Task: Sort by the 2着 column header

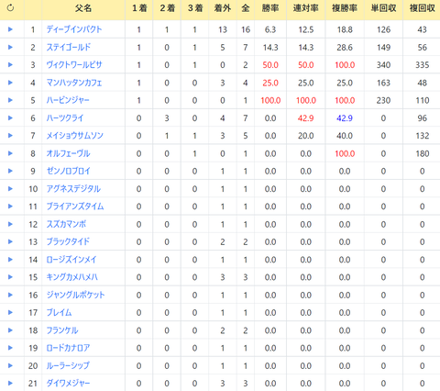Action: coord(167,8)
